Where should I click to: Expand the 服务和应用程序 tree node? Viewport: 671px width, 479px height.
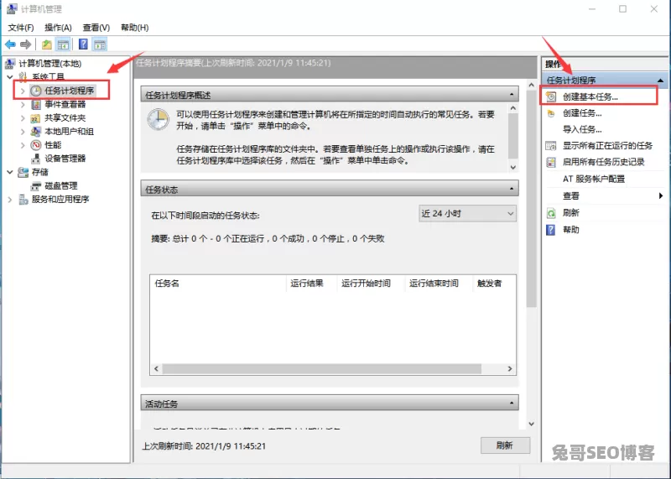point(10,200)
